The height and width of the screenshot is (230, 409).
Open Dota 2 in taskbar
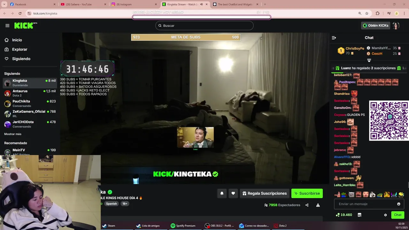click(x=280, y=226)
